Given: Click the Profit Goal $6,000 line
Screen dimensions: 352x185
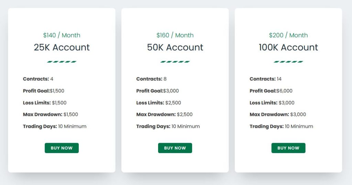Looking at the screenshot, I should pyautogui.click(x=271, y=91).
